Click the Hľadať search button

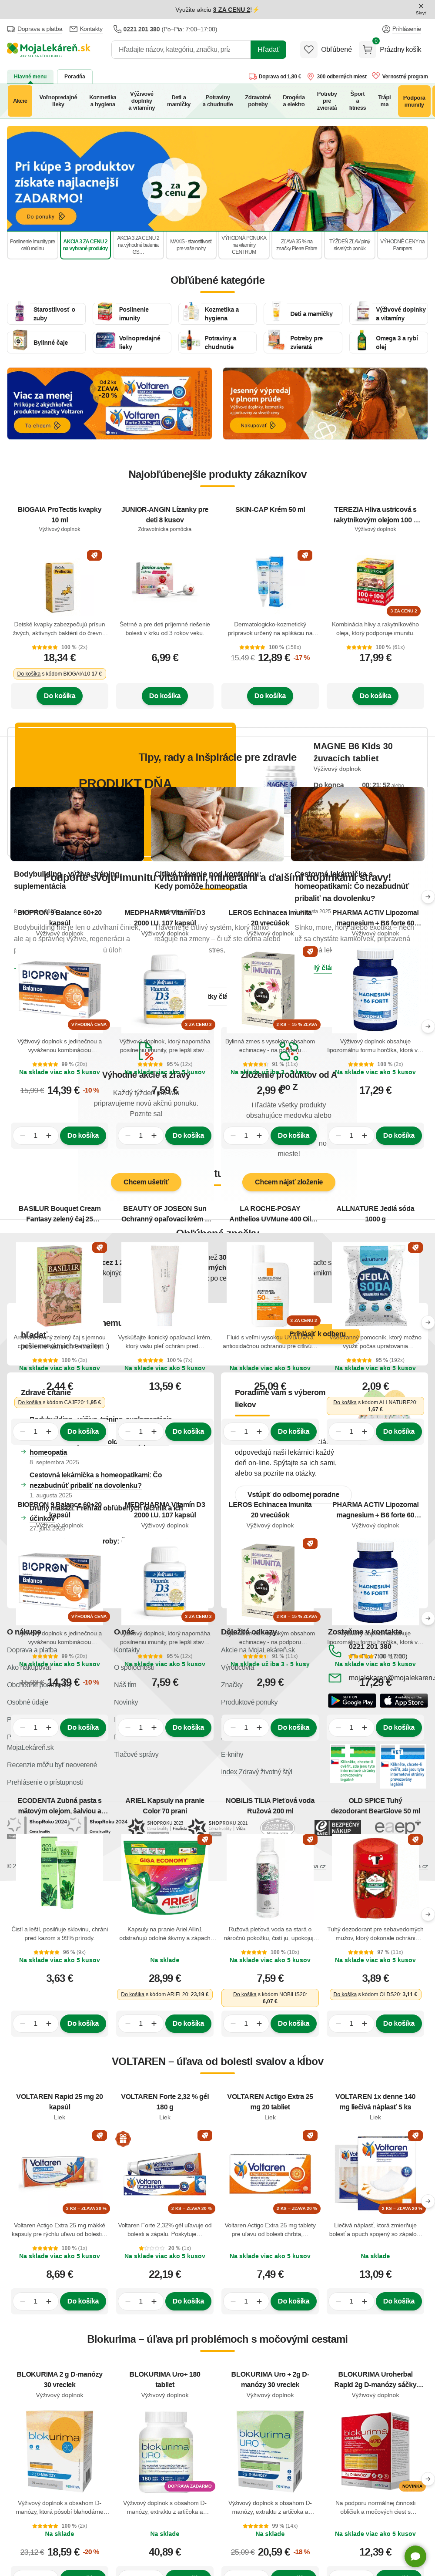(x=268, y=49)
